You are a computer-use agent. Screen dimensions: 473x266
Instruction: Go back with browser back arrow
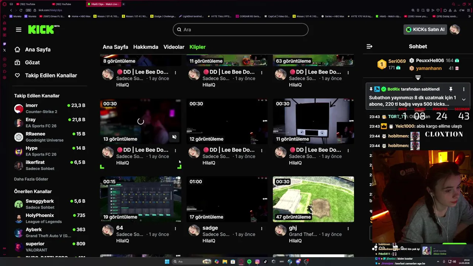tap(11, 10)
